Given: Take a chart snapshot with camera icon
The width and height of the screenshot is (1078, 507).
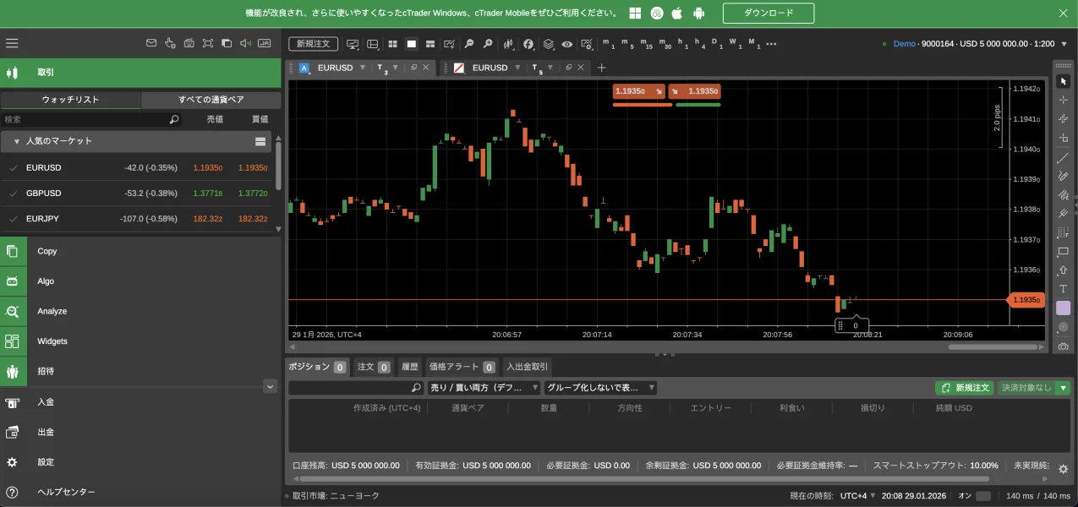Looking at the screenshot, I should coord(1063,346).
